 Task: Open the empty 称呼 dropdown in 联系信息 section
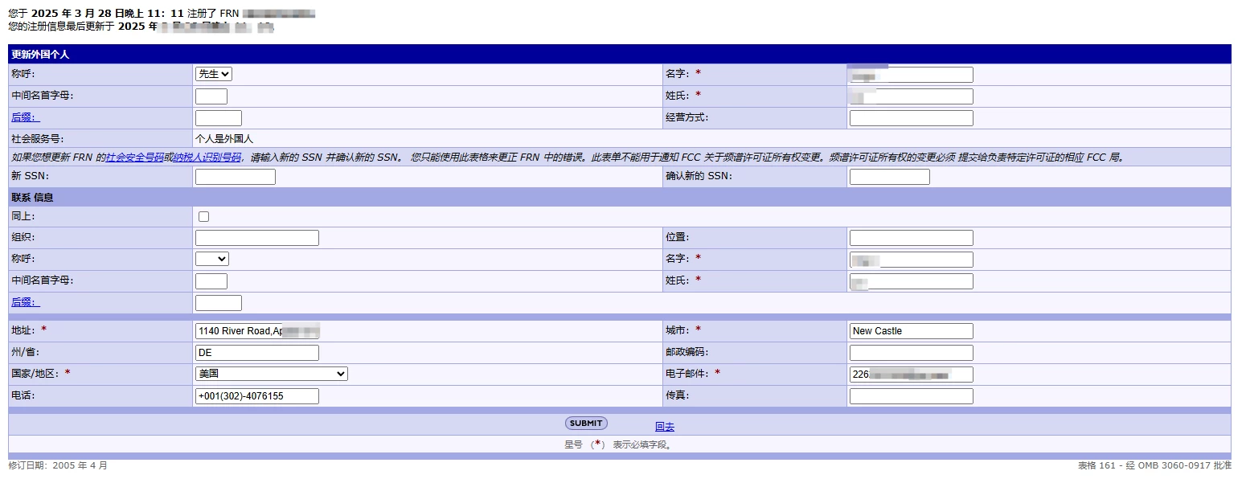pos(212,259)
